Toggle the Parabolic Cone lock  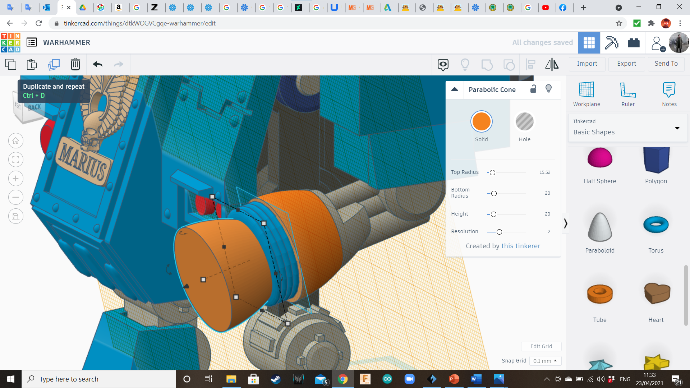[x=533, y=89]
